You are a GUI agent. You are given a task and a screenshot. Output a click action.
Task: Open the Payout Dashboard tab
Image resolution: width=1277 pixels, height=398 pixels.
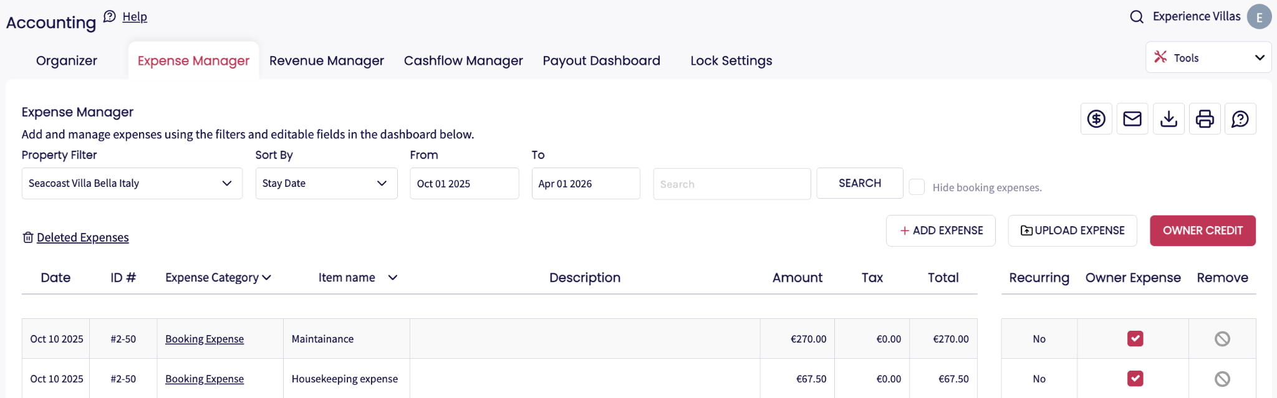click(601, 61)
